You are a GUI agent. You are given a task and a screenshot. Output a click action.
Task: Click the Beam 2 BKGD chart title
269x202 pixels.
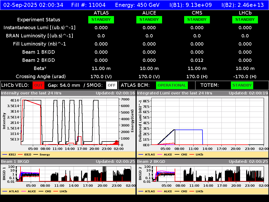point(151,162)
